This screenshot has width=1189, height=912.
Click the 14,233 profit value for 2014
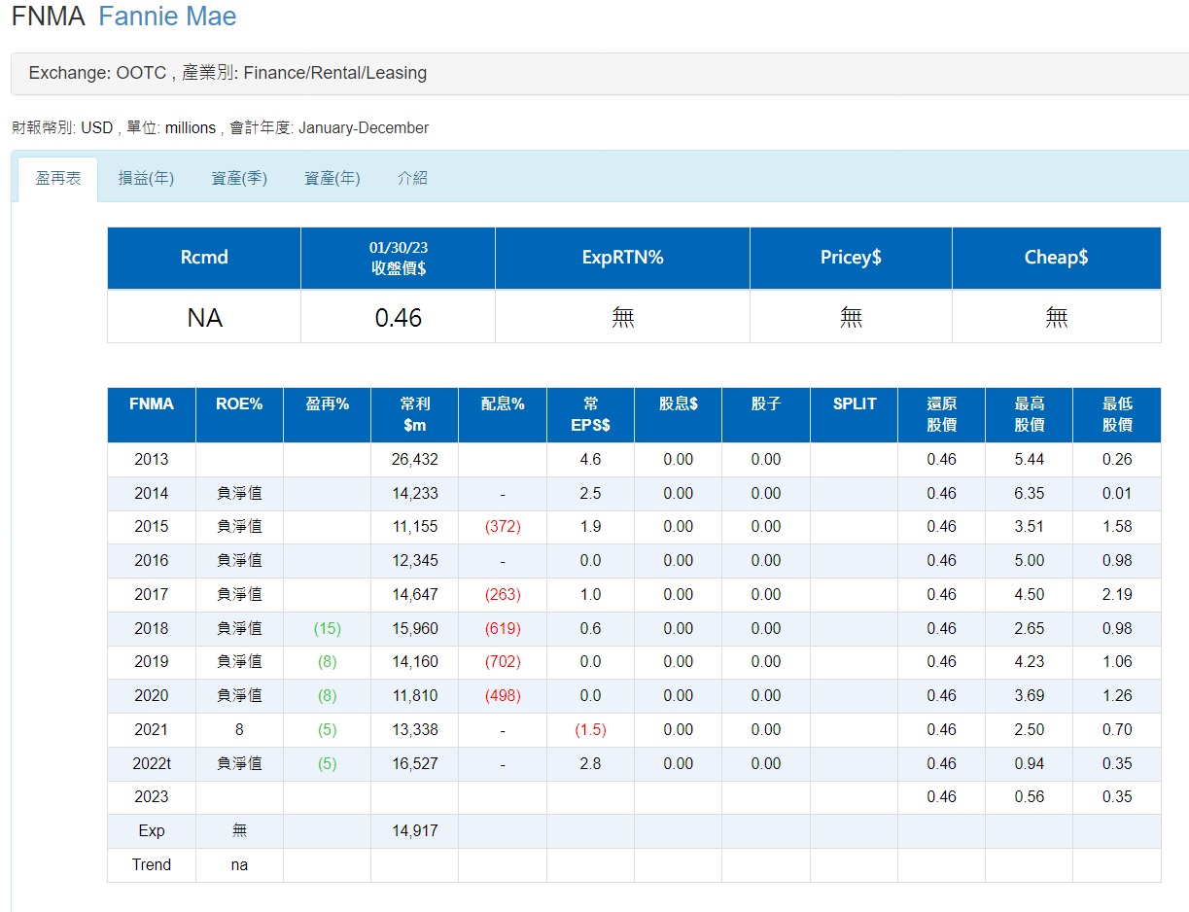click(x=415, y=494)
